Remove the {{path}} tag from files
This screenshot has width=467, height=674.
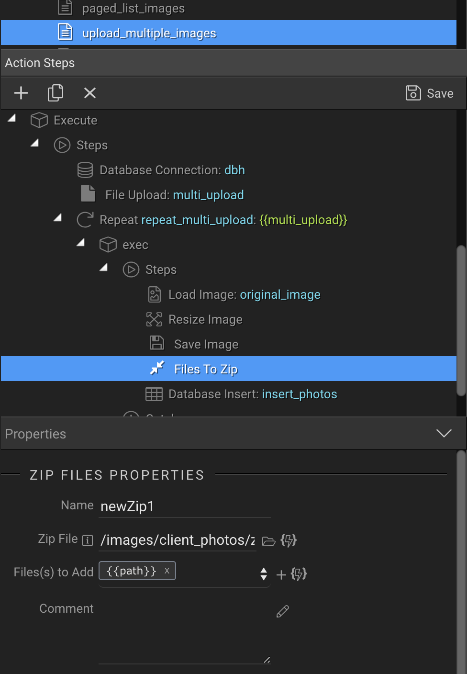point(167,571)
